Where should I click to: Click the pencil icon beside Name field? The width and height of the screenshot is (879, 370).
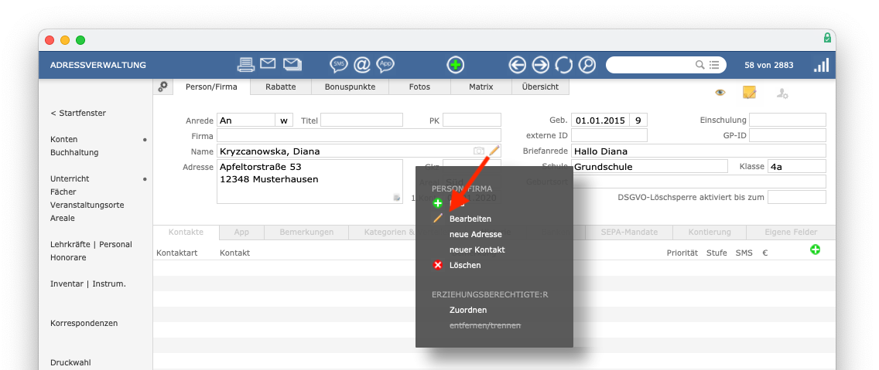tap(494, 150)
